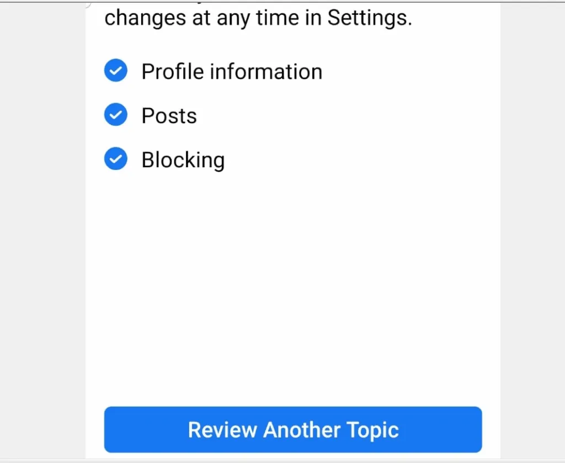
Task: Click the word Settings in the description
Action: [x=370, y=18]
